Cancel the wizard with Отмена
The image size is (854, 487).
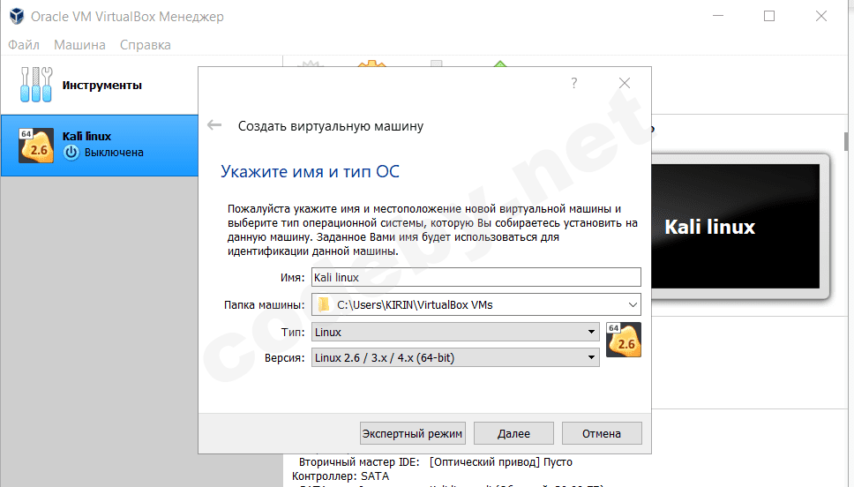(602, 433)
